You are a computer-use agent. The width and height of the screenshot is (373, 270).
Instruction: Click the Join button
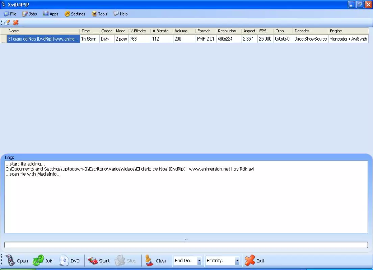(x=43, y=261)
